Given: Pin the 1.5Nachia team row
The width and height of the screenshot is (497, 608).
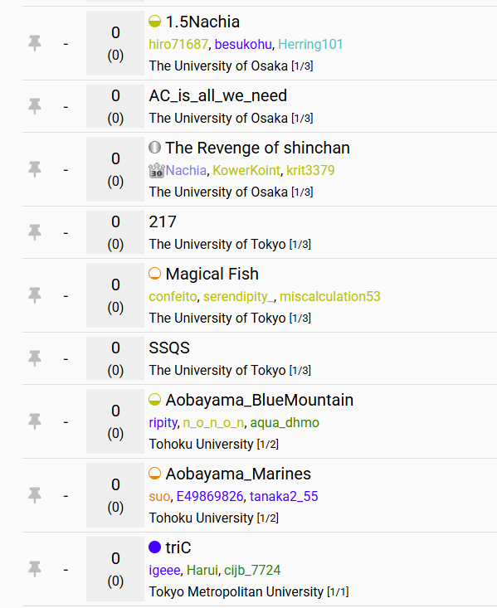Looking at the screenshot, I should [x=35, y=43].
